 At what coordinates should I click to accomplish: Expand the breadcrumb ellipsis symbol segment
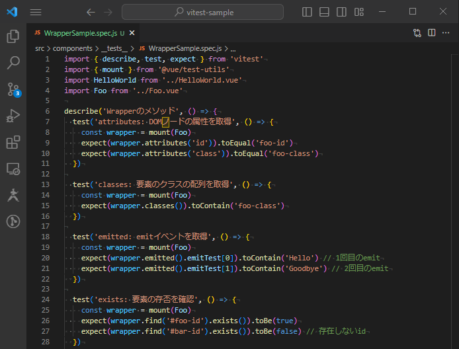click(x=233, y=49)
